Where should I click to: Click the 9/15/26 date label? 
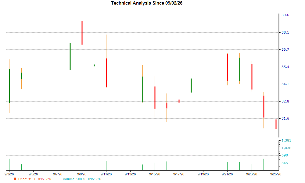pos(155,174)
